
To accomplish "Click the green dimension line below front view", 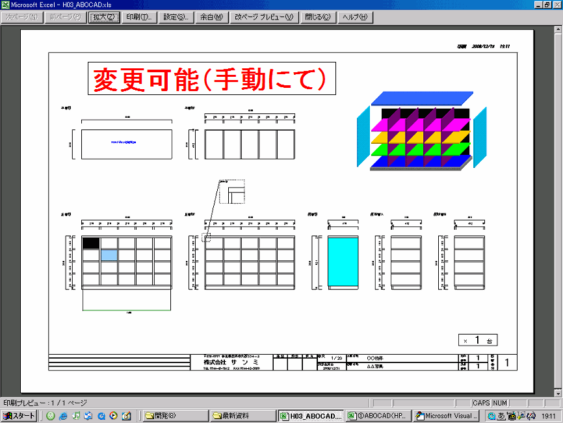I will point(127,310).
